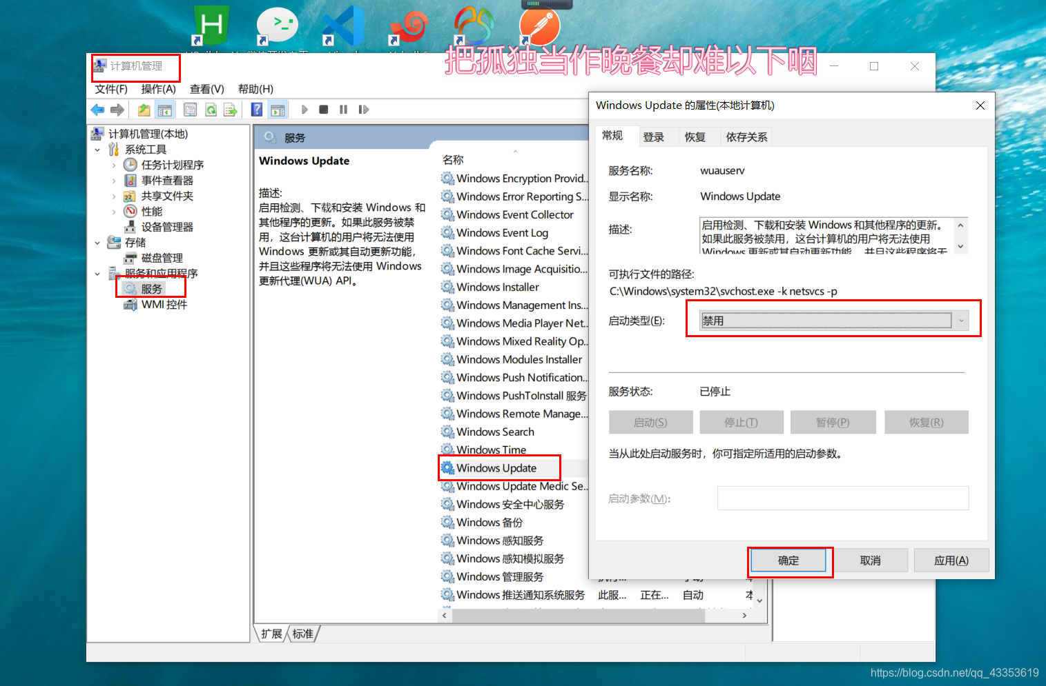The height and width of the screenshot is (686, 1046).
Task: Open the 启动类型 dropdown list
Action: [x=835, y=321]
